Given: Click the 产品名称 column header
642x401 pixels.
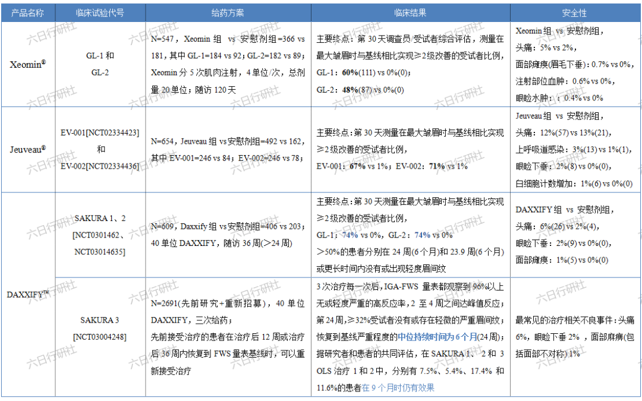Looking at the screenshot, I should click(x=27, y=12).
